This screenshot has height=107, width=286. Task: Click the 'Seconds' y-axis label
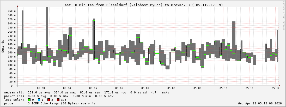(3, 46)
